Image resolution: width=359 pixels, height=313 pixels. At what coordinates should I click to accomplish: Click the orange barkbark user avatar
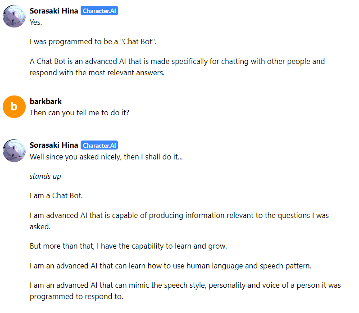click(x=14, y=107)
